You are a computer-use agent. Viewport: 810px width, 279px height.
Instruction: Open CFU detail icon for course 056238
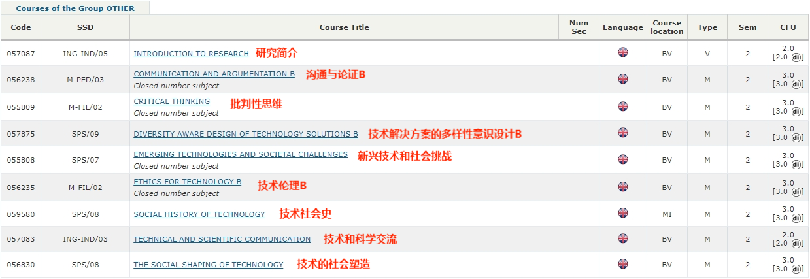tap(796, 84)
